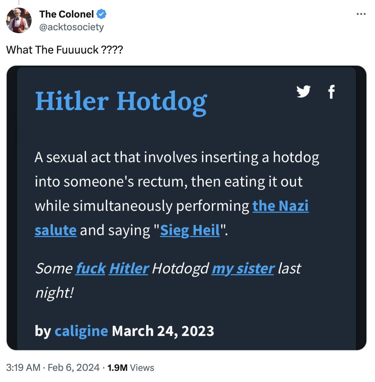This screenshot has height=382, width=375.
Task: Open the 'Hitler' hyperlink
Action: [x=129, y=268]
